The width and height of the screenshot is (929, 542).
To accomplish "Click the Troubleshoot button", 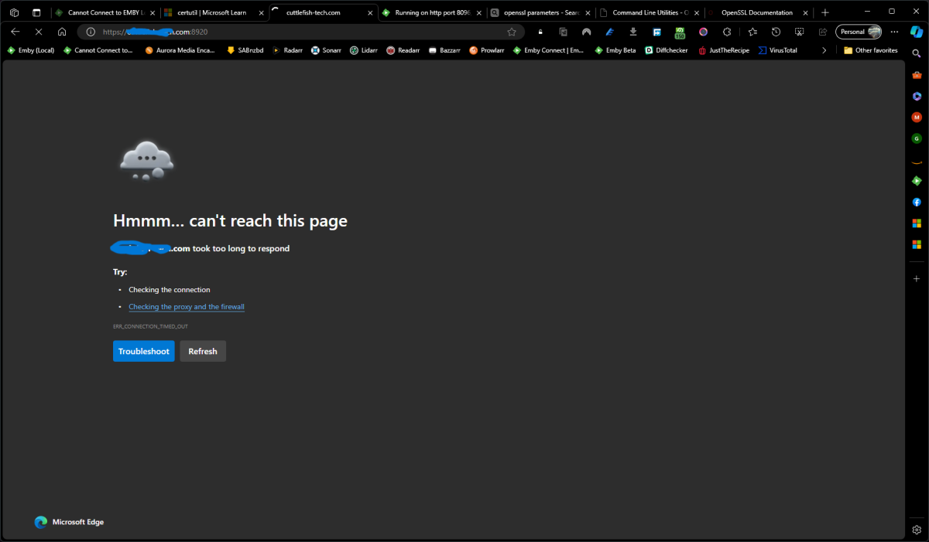I will [143, 351].
